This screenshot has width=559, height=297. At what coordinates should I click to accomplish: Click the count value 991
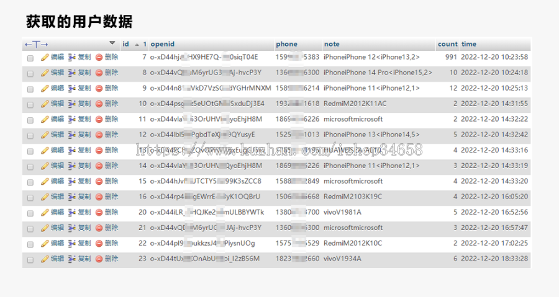point(451,57)
